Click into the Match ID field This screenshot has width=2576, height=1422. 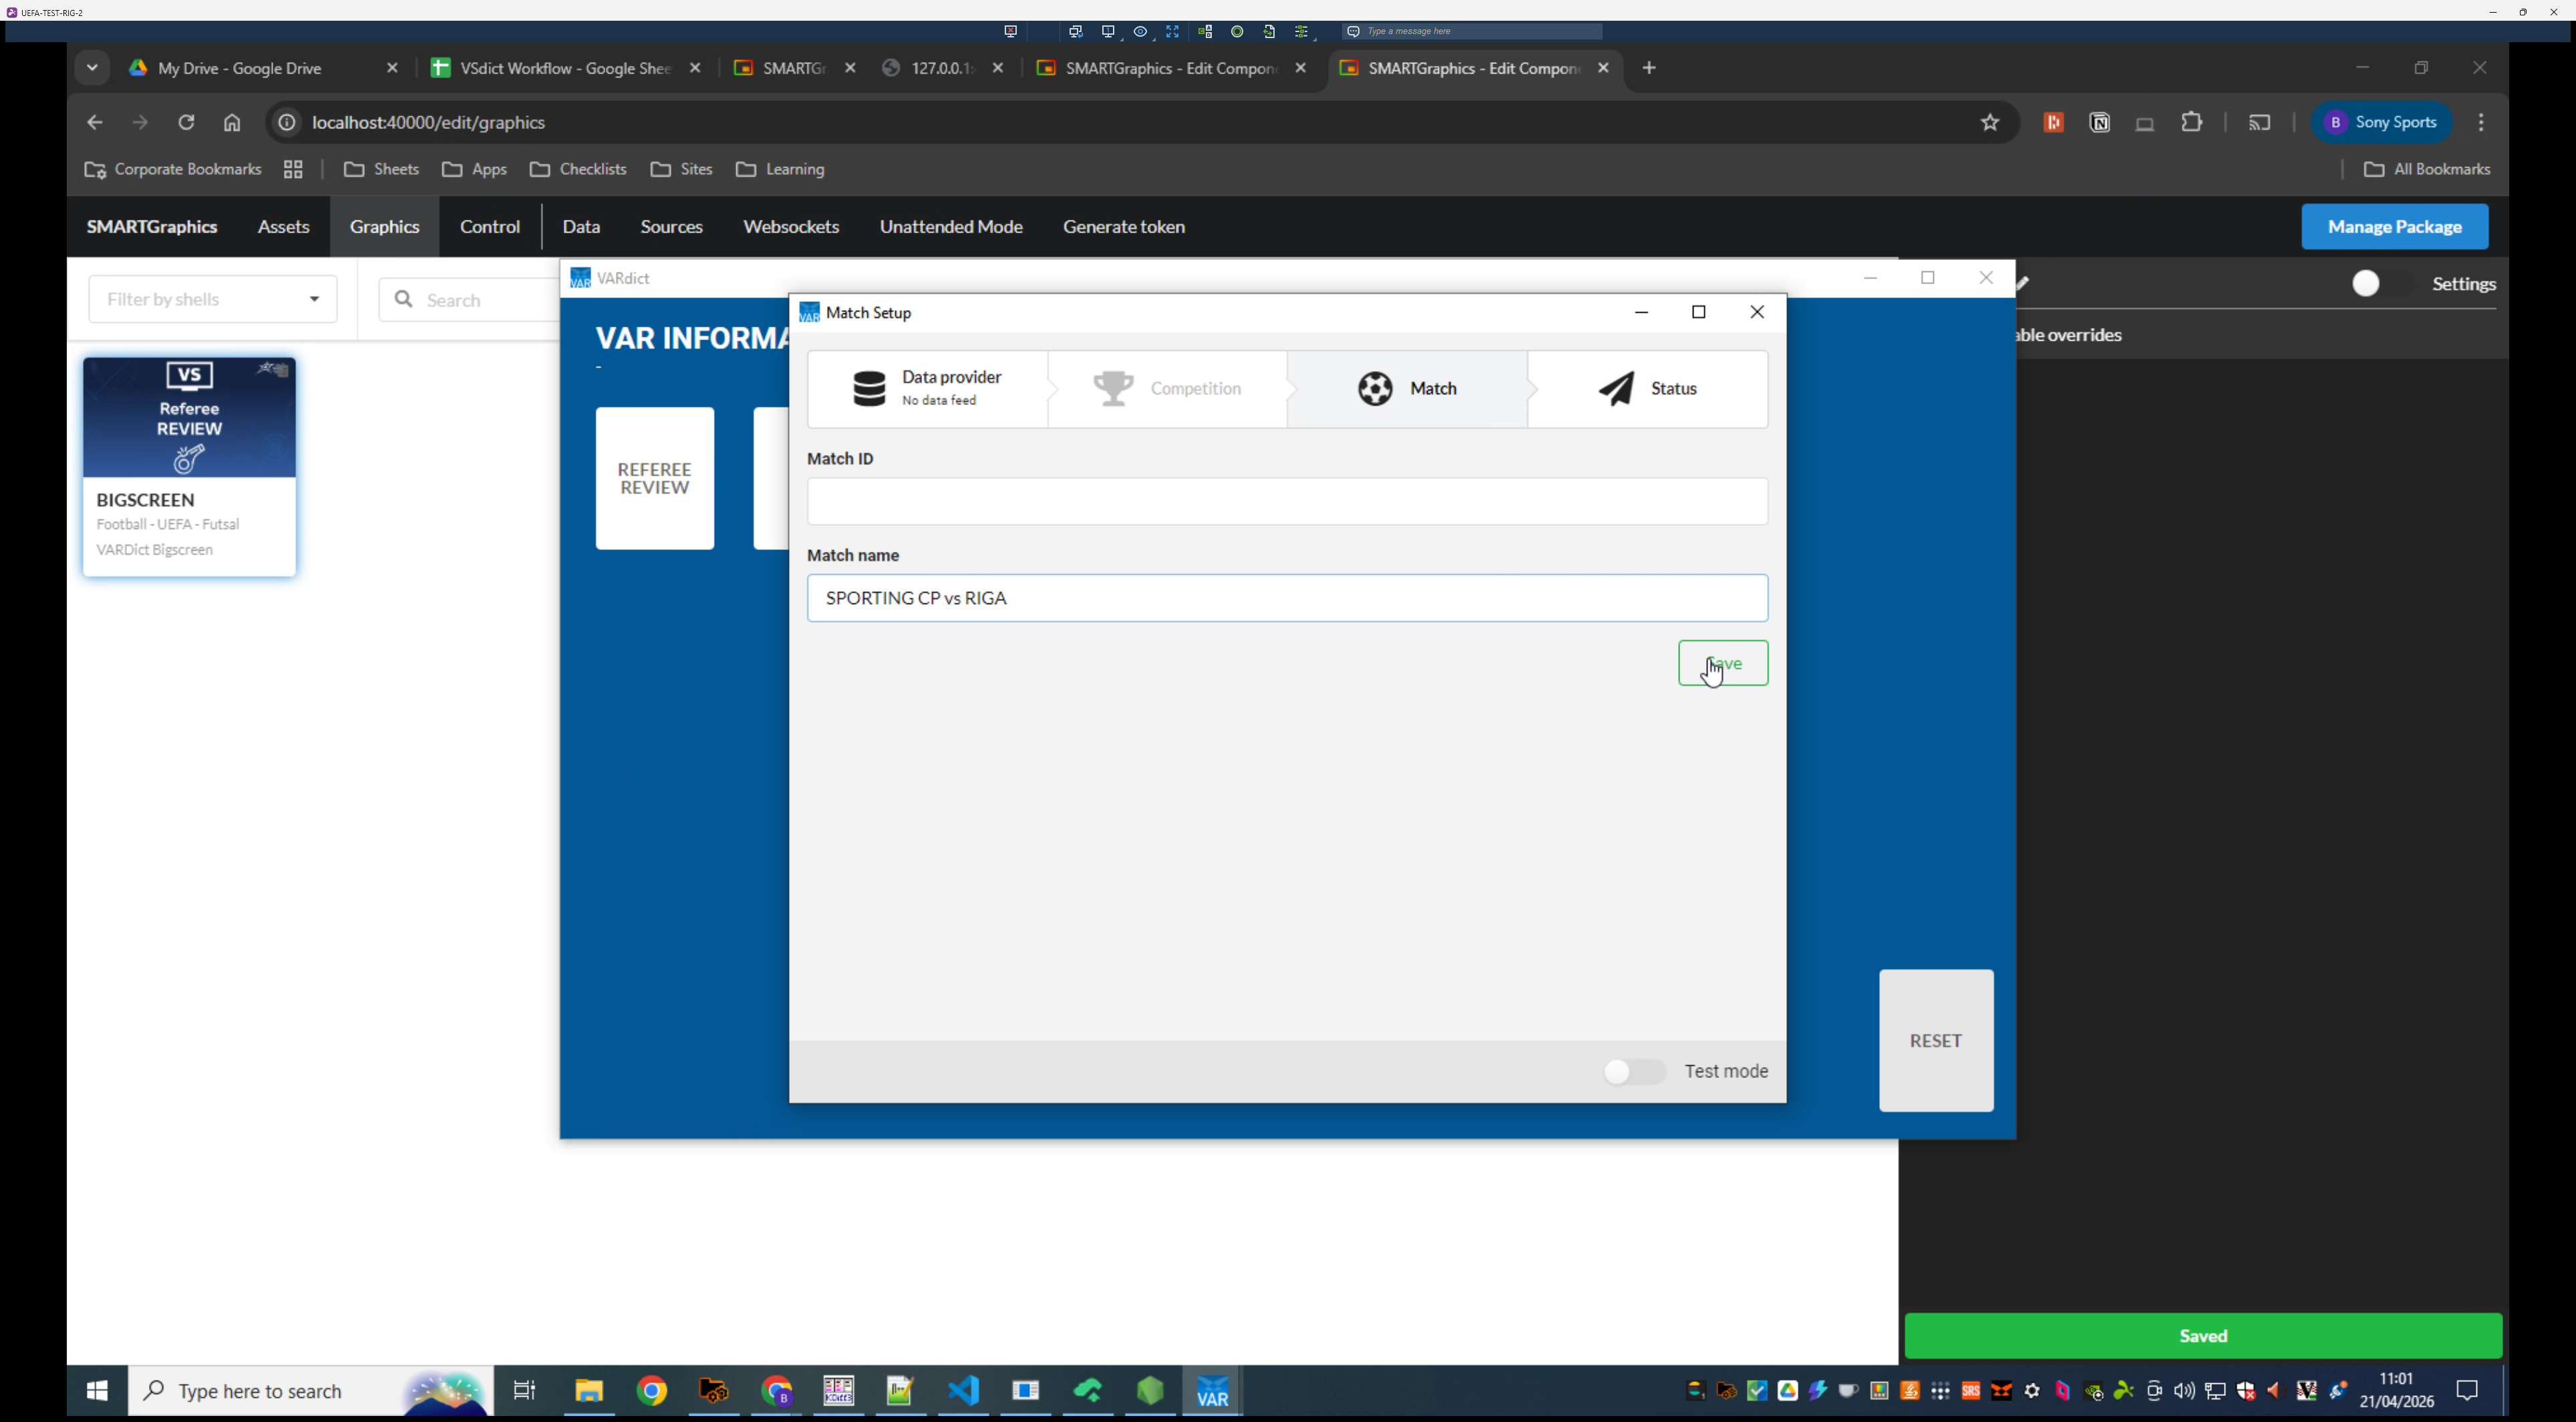tap(1286, 501)
